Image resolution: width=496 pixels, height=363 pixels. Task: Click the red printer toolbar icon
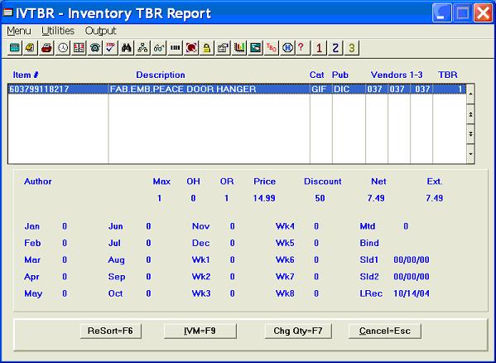pyautogui.click(x=46, y=48)
